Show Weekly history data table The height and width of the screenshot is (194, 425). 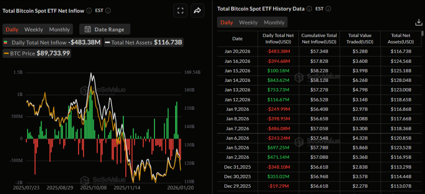pos(248,22)
